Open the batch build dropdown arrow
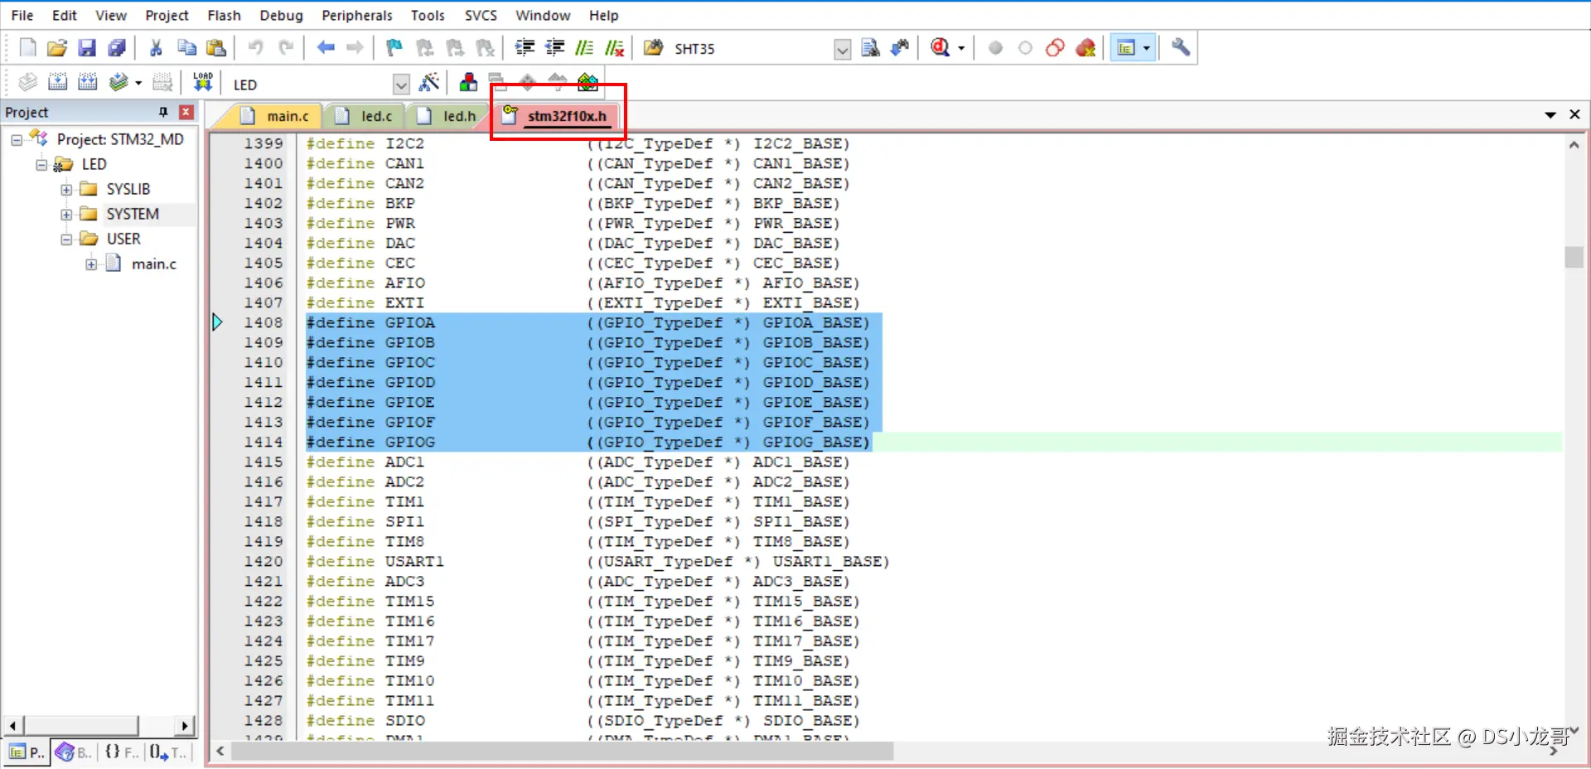 click(x=138, y=82)
